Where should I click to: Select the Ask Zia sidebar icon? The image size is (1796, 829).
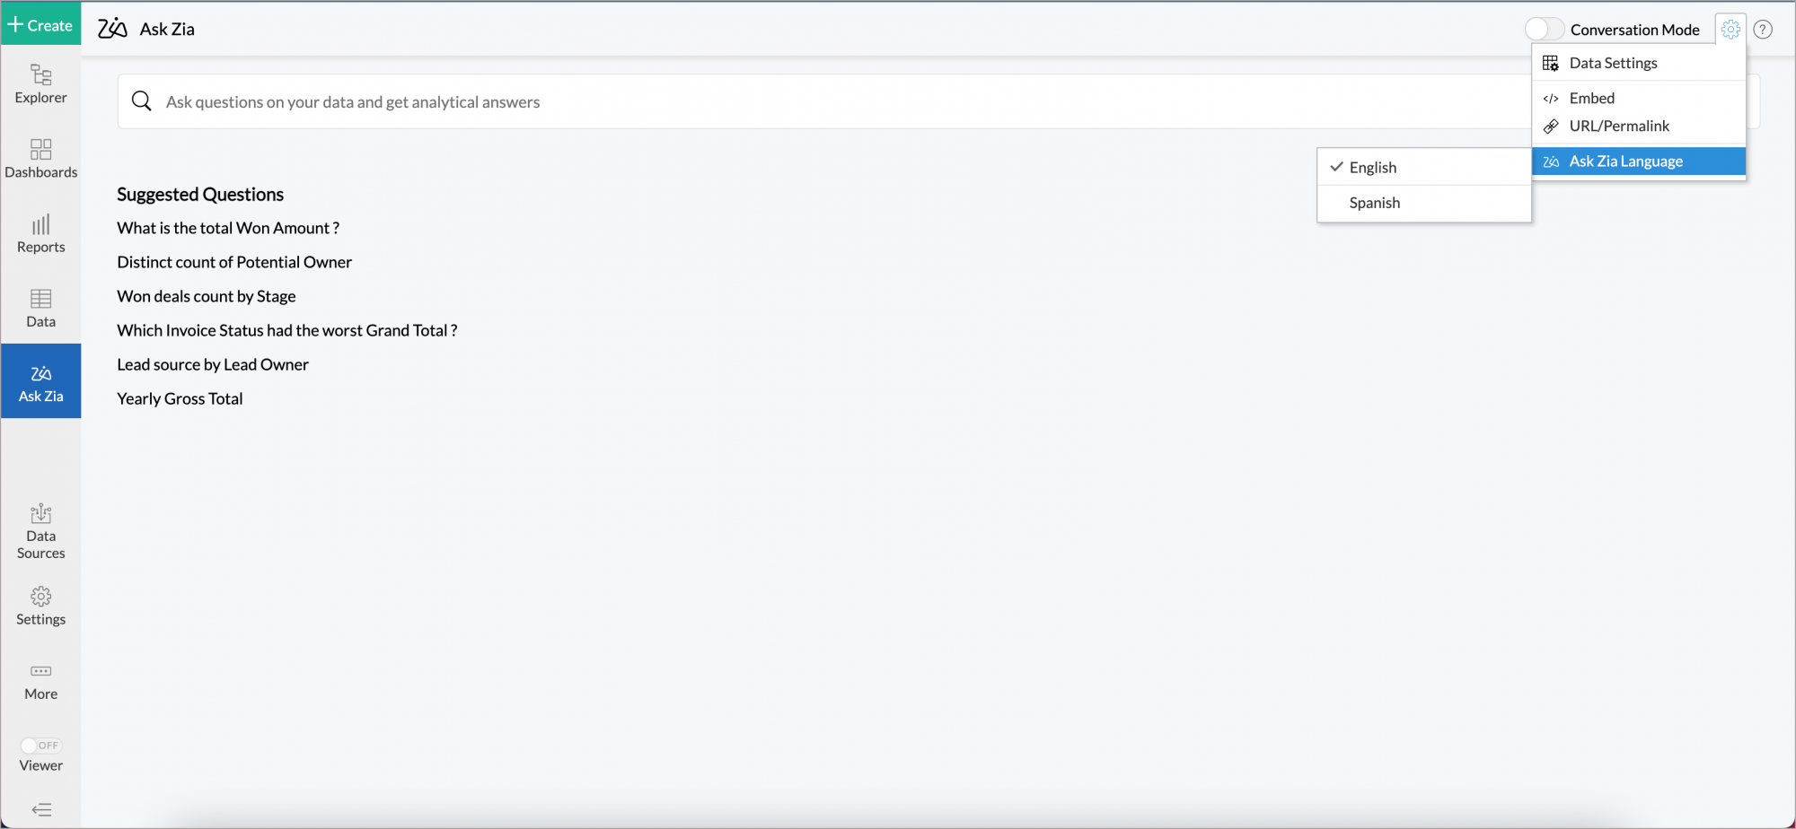[40, 380]
